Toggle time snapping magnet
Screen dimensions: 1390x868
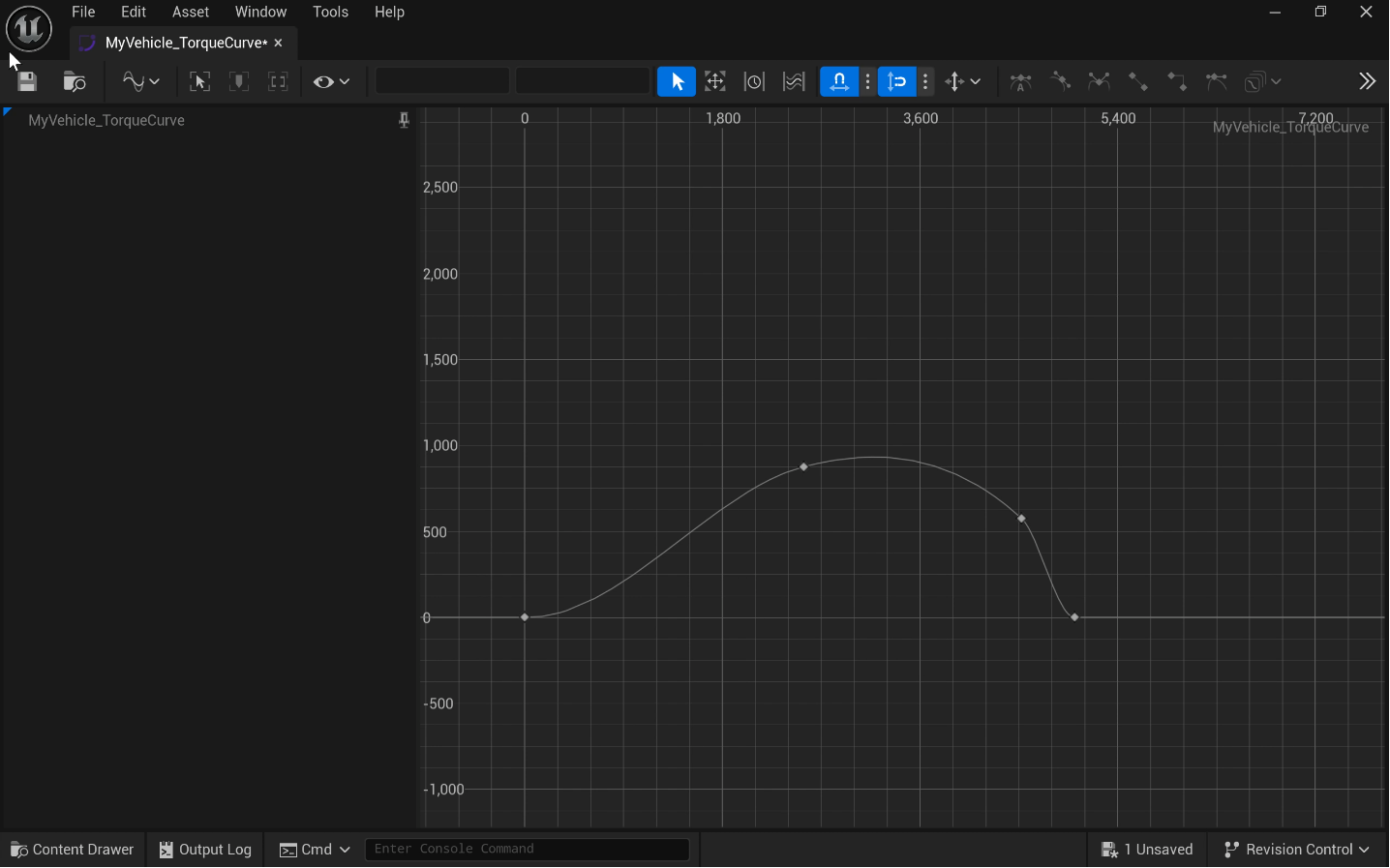tap(839, 82)
